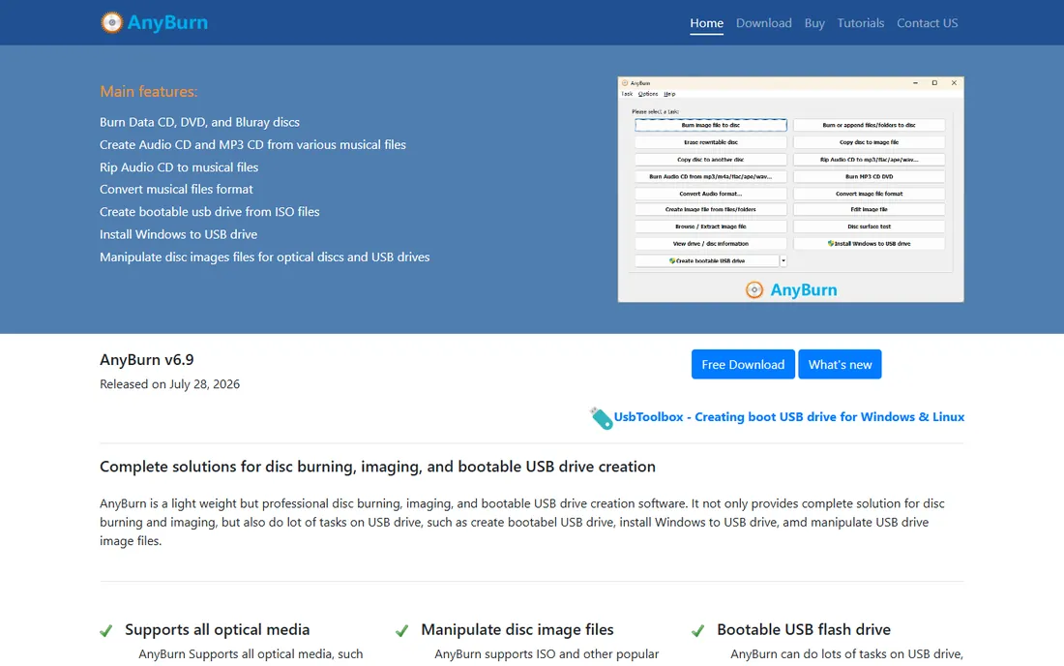Click the AnyBurn brand name in the header

(167, 22)
